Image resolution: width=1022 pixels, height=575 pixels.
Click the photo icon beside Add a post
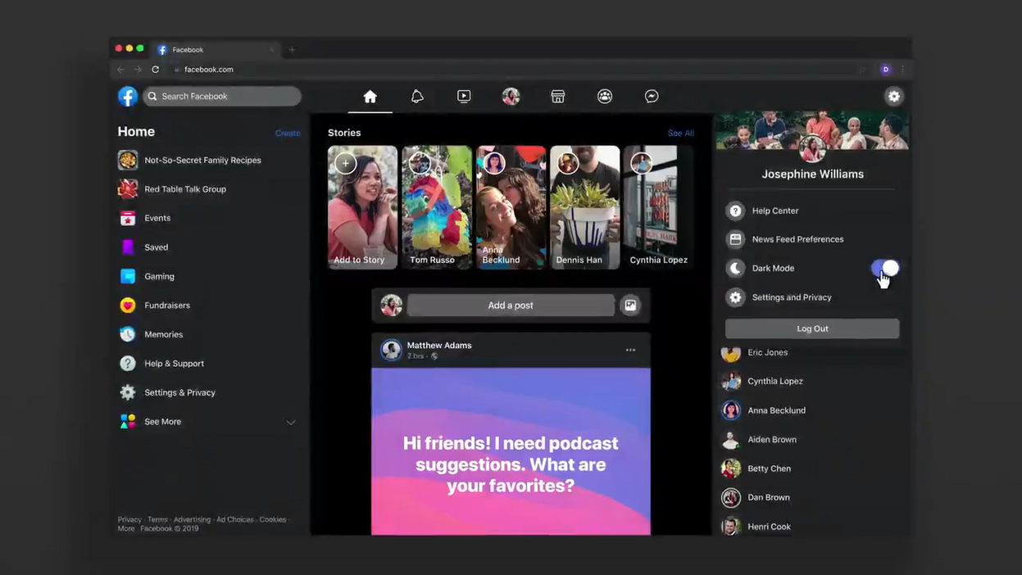point(630,305)
